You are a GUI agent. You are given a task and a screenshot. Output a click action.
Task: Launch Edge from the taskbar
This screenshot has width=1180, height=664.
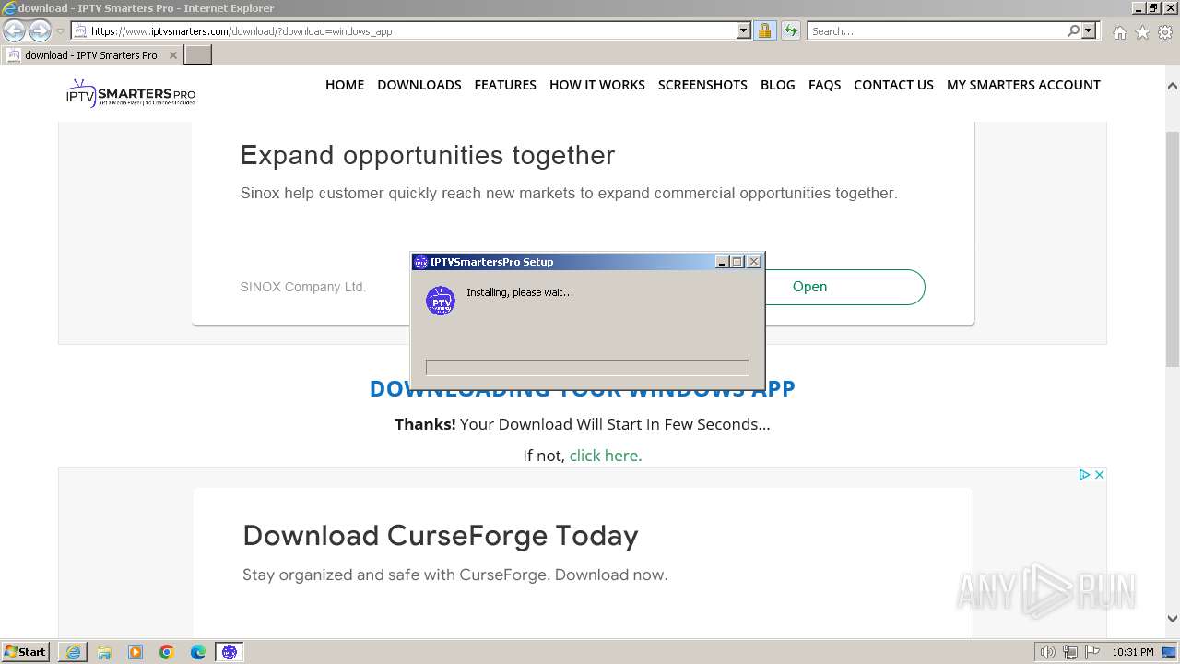click(x=198, y=652)
